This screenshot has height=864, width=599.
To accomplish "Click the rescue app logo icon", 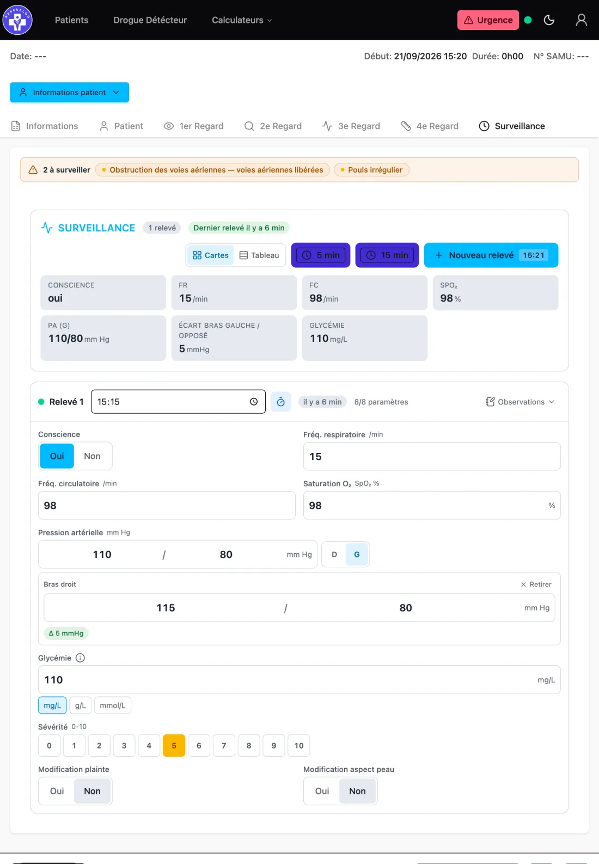I will 17,20.
